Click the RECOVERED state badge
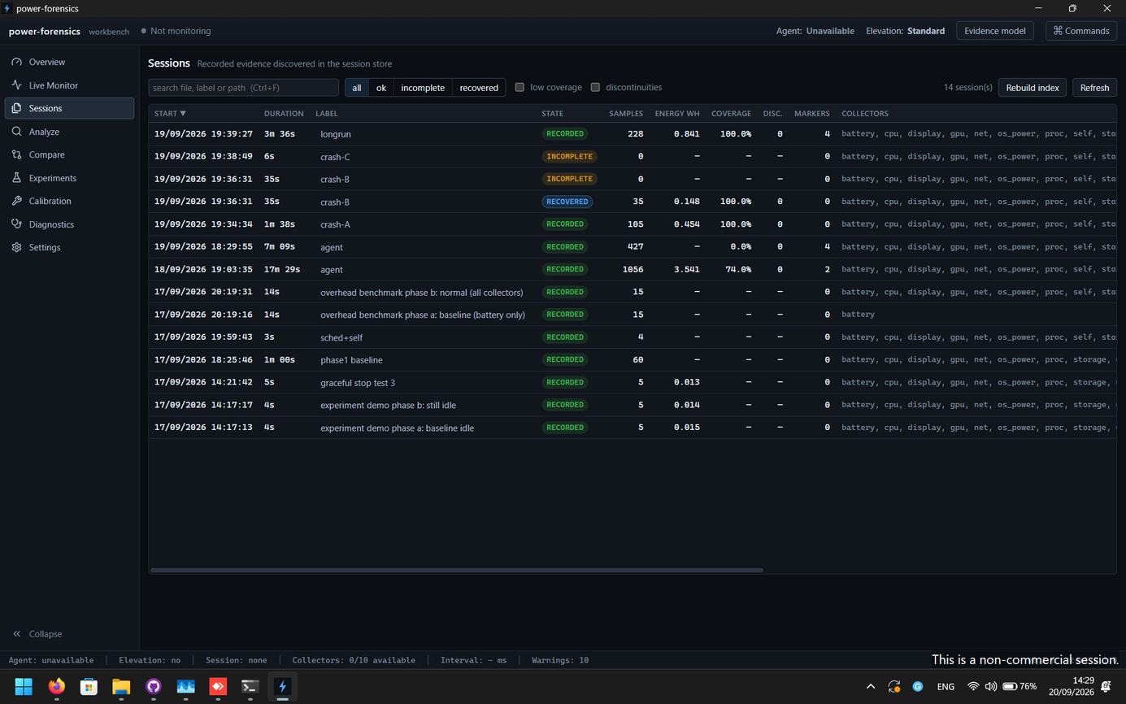 click(x=567, y=202)
